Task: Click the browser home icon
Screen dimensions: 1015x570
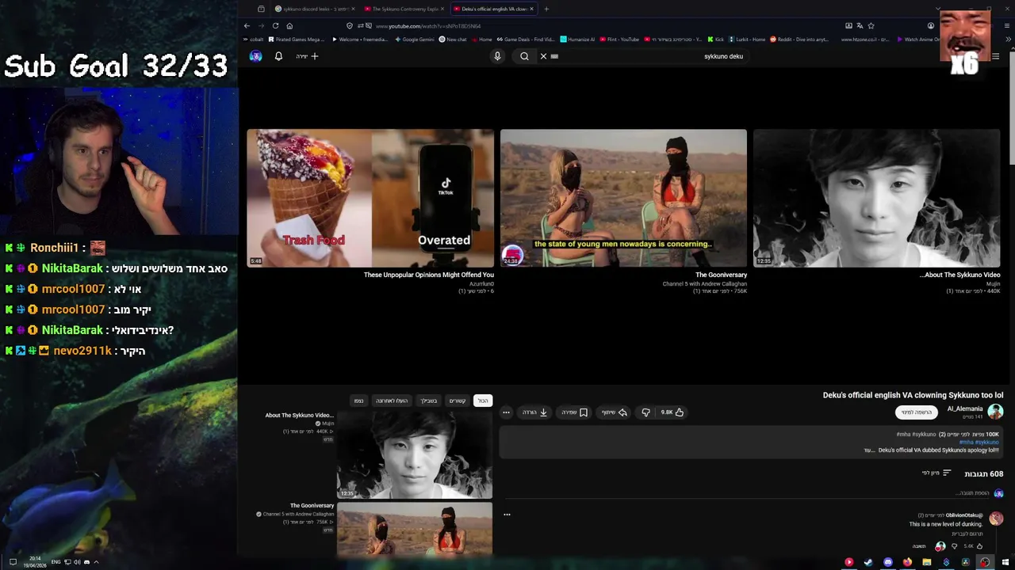Action: pos(289,25)
